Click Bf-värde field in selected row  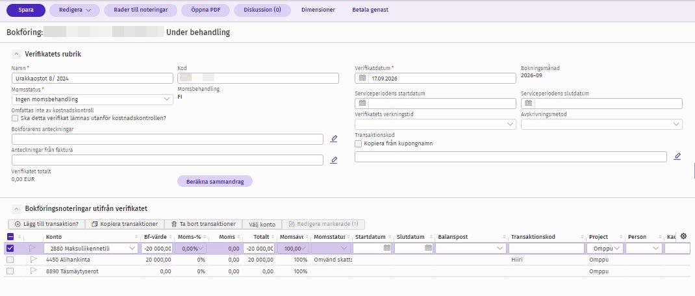[x=157, y=249]
